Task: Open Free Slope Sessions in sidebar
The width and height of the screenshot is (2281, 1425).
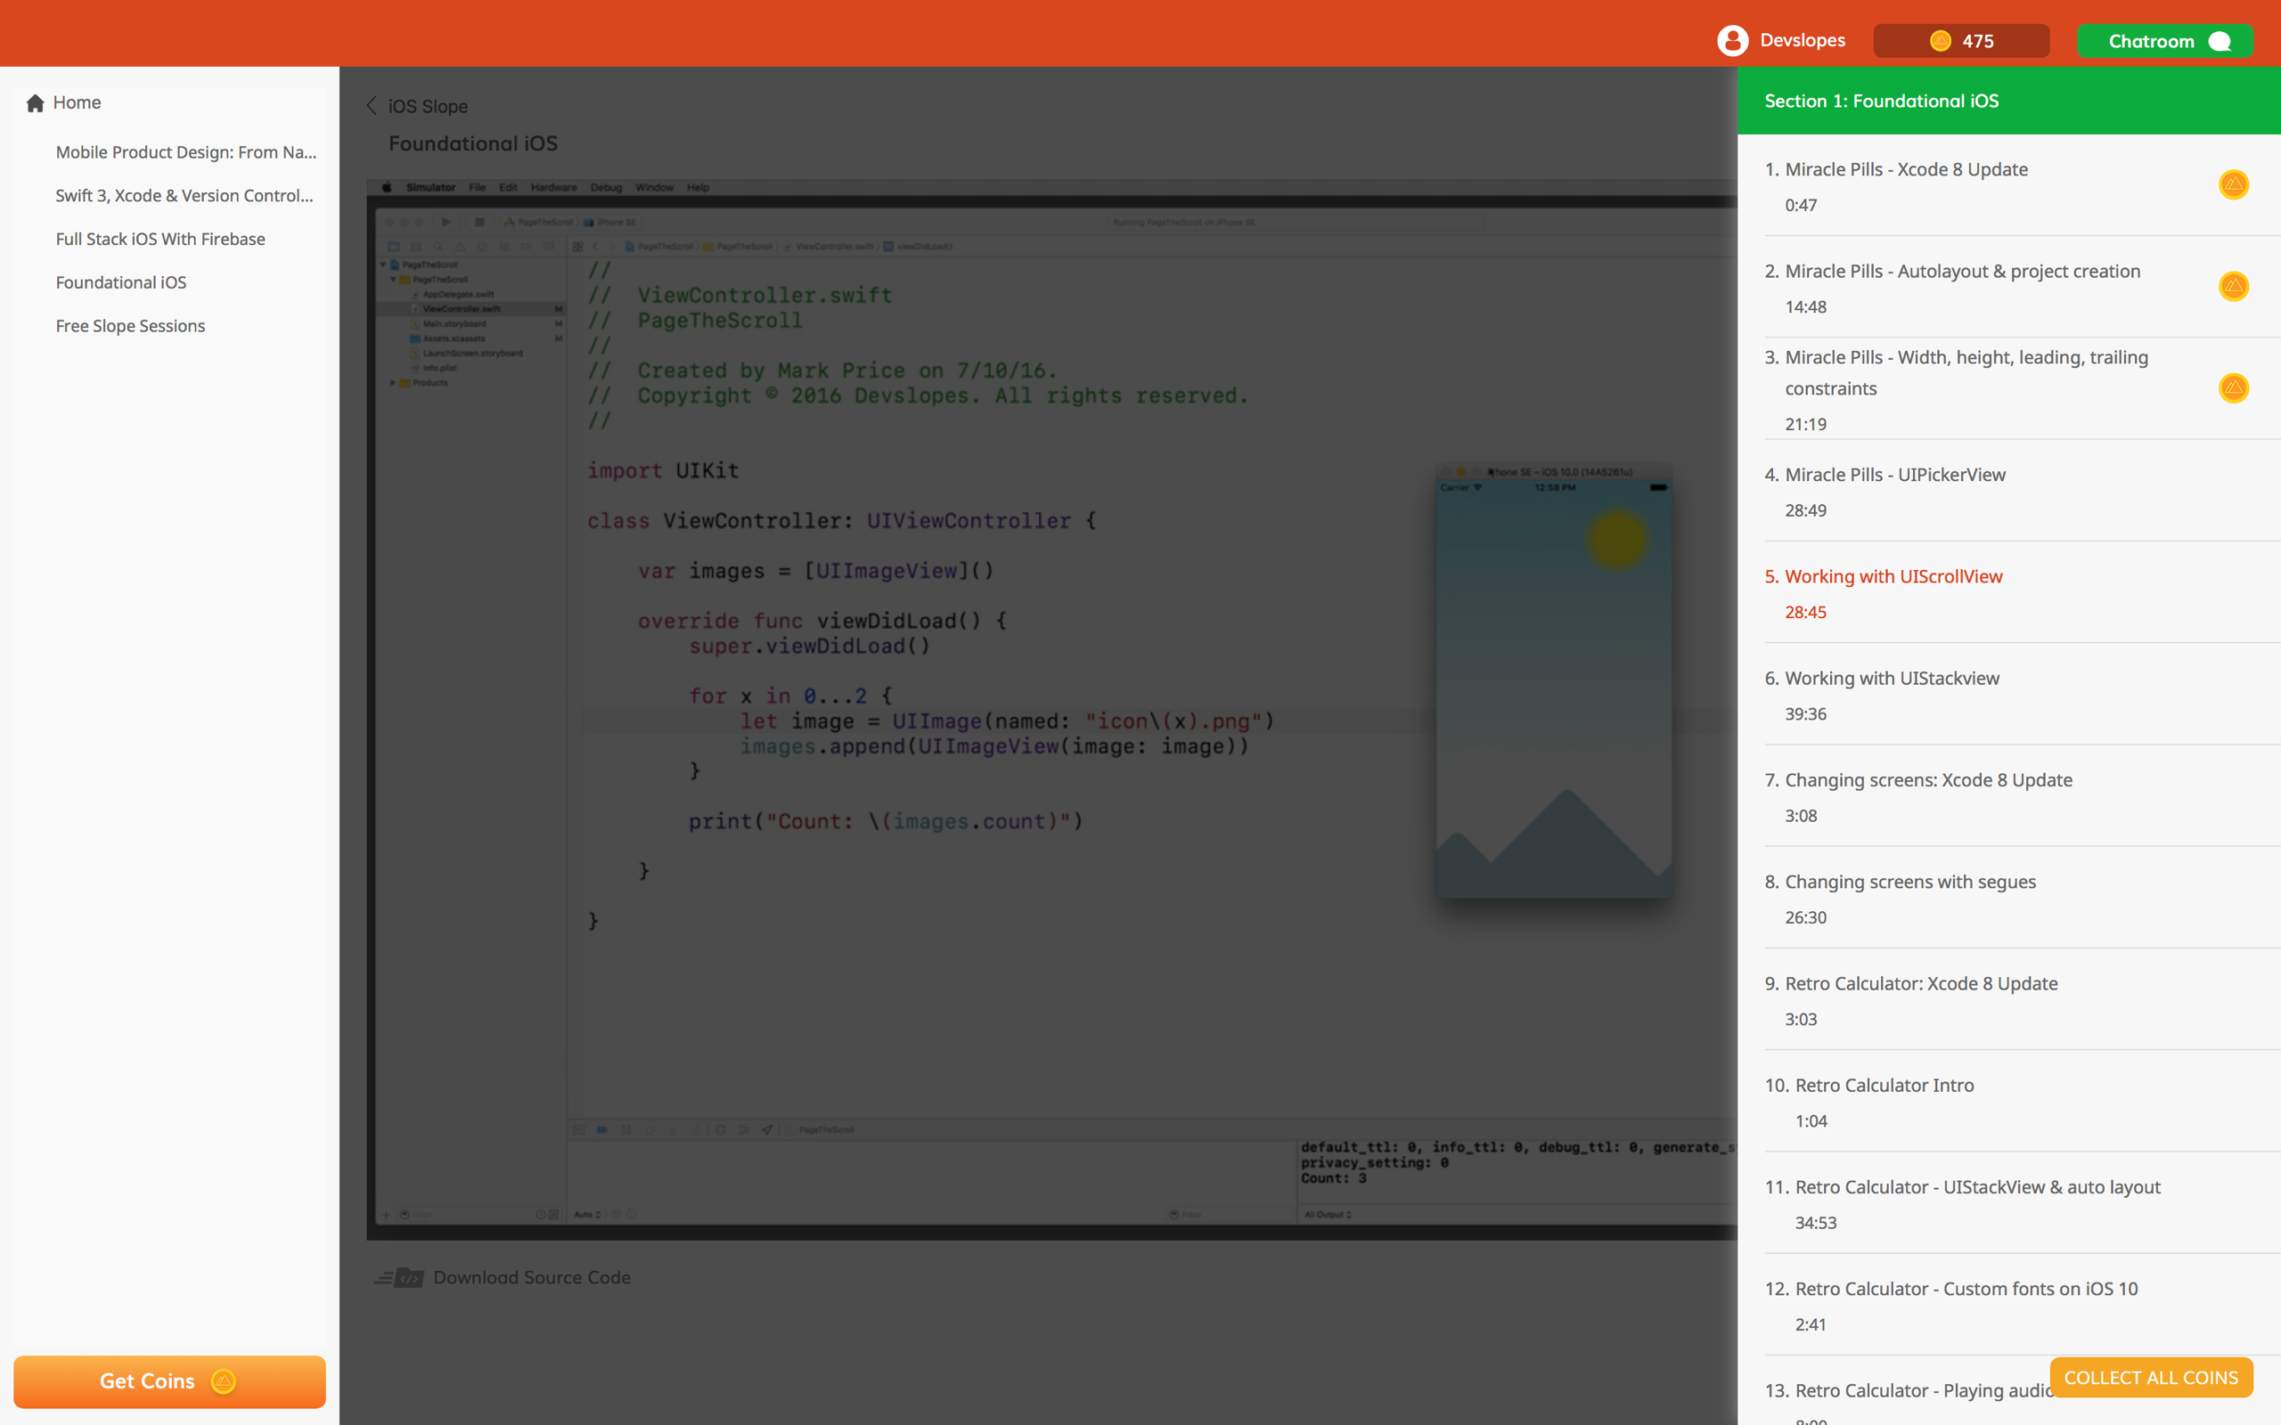Action: tap(130, 326)
